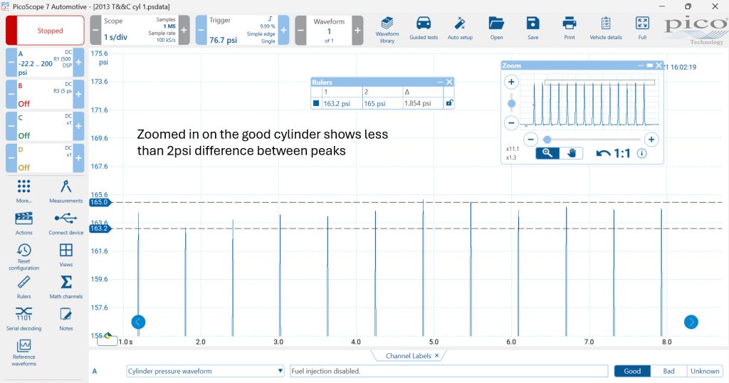Click the Zoom panel info icon
This screenshot has width=729, height=383.
(641, 153)
